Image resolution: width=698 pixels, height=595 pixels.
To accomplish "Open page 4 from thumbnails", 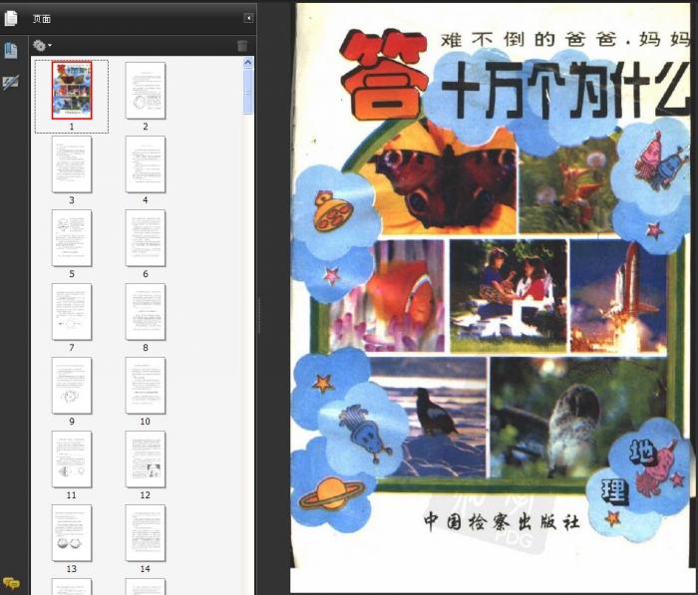I will point(145,164).
